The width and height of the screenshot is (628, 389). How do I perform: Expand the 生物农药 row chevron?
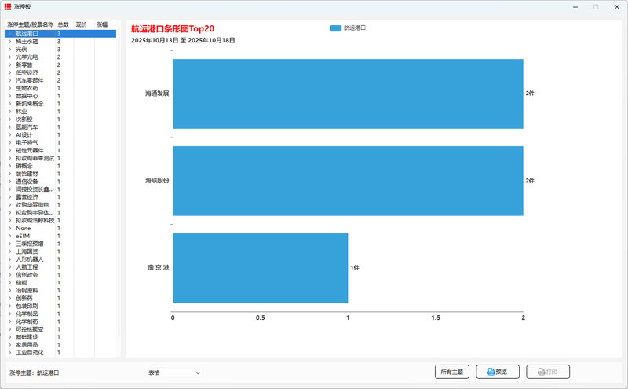tap(10, 88)
